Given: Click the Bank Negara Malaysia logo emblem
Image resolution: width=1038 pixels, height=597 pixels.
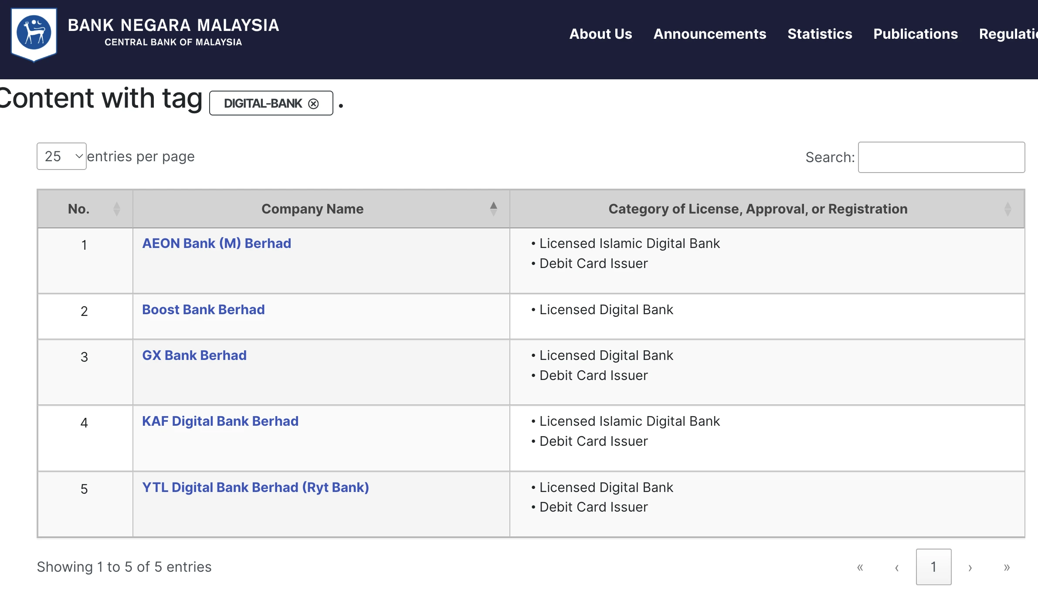Looking at the screenshot, I should pos(34,34).
